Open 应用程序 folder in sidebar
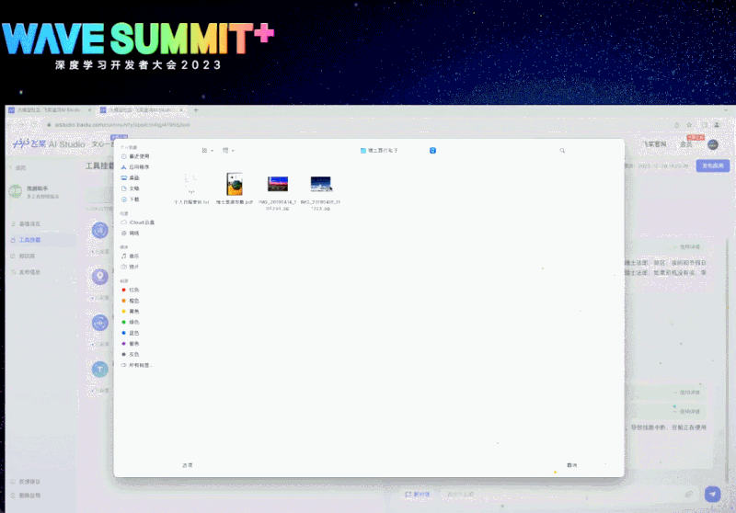 pyautogui.click(x=139, y=167)
